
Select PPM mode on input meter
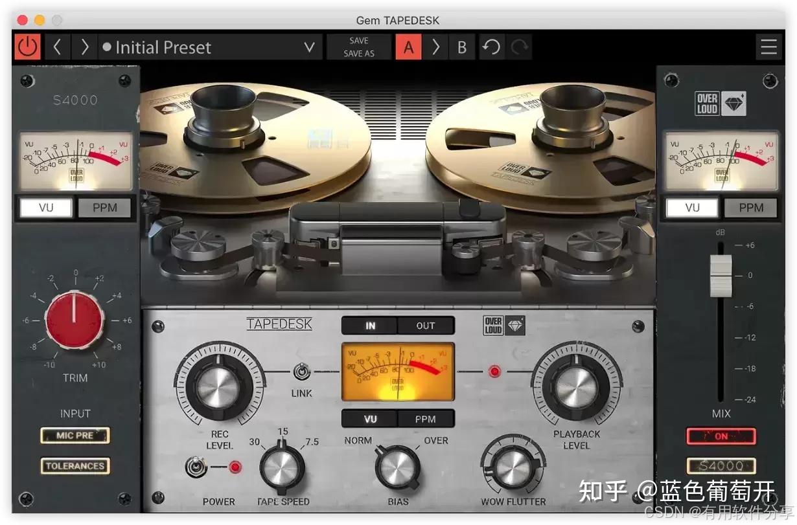[104, 208]
